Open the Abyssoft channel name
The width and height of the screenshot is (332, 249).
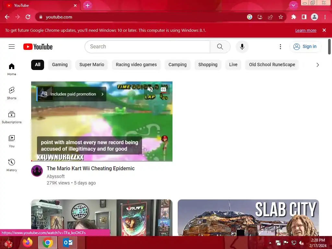[55, 176]
